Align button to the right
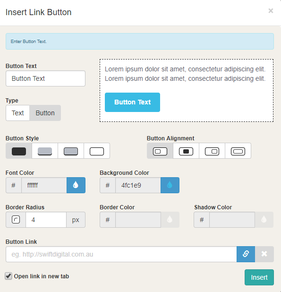Image resolution: width=281 pixels, height=292 pixels. click(212, 151)
